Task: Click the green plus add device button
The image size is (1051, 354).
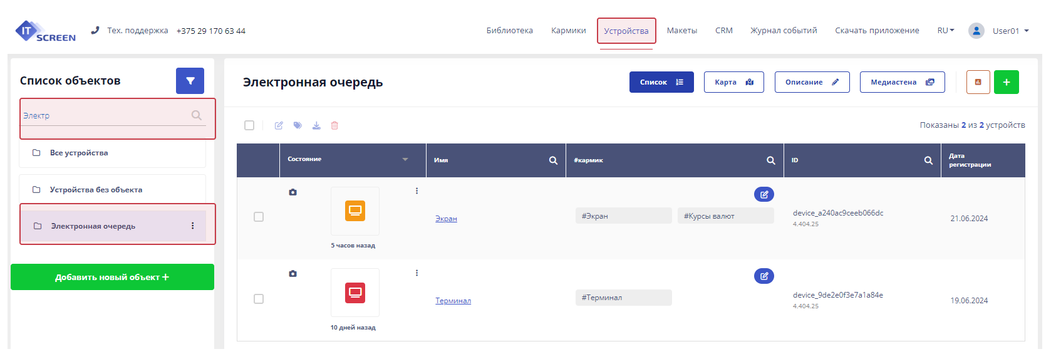Action: pyautogui.click(x=1007, y=82)
